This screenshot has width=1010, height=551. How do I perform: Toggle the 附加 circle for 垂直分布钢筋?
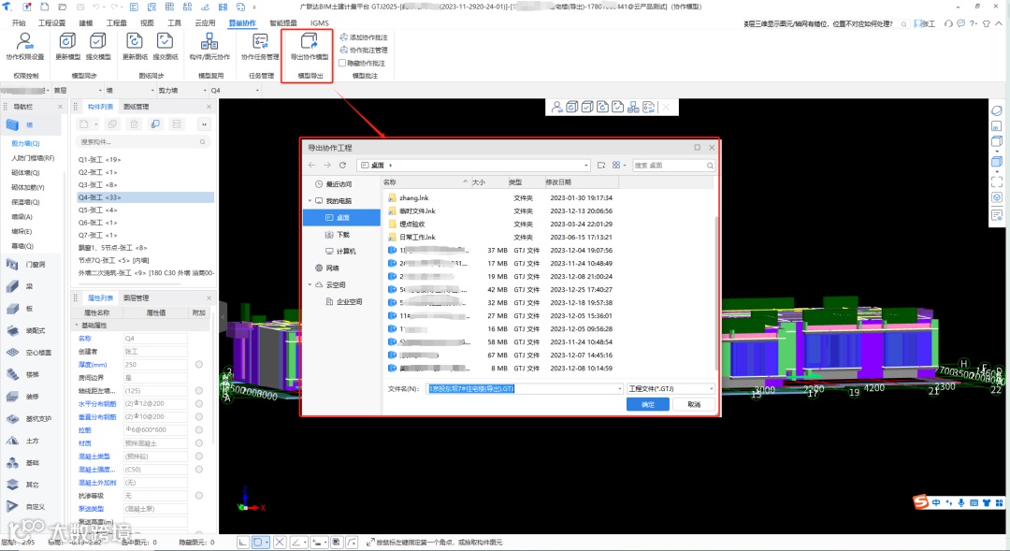point(199,417)
